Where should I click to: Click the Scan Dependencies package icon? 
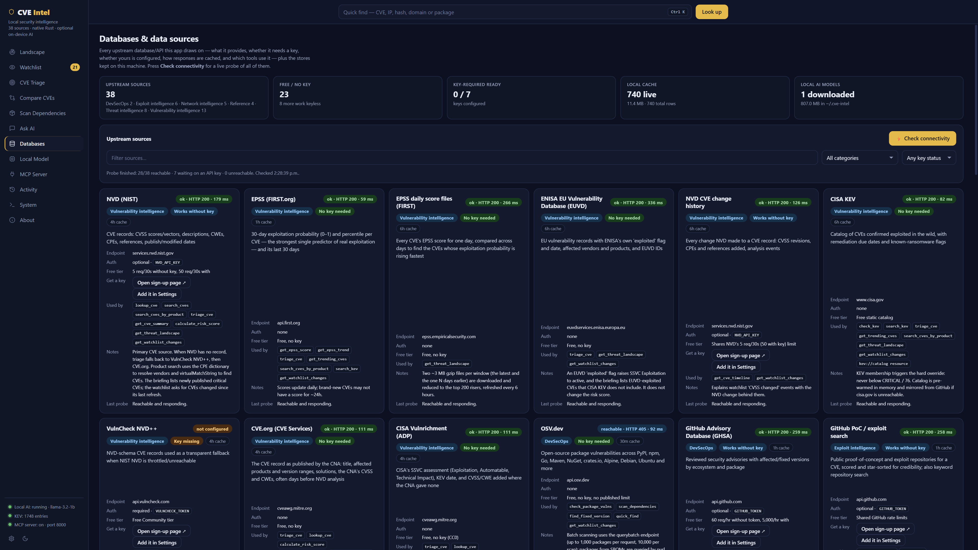(x=12, y=113)
